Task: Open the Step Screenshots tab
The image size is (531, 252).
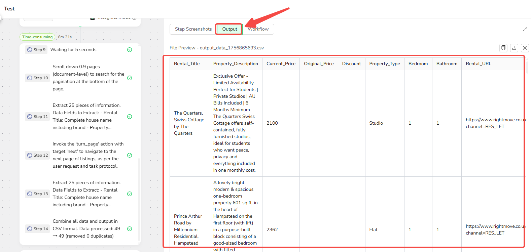Action: tap(193, 29)
